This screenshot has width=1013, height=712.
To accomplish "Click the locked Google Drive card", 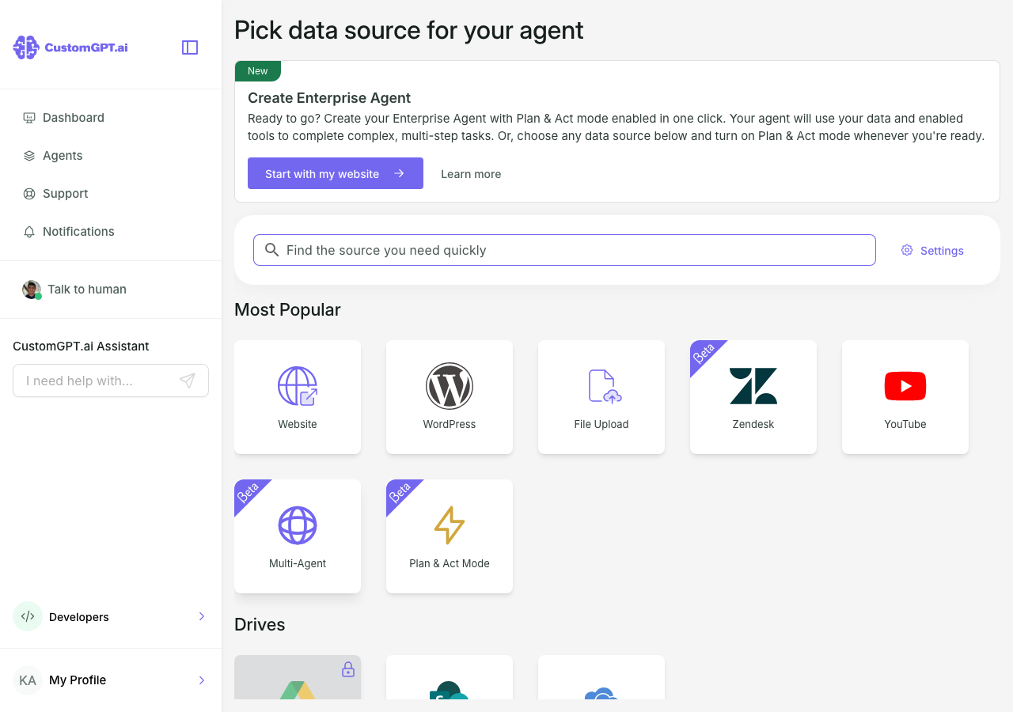I will tap(298, 677).
